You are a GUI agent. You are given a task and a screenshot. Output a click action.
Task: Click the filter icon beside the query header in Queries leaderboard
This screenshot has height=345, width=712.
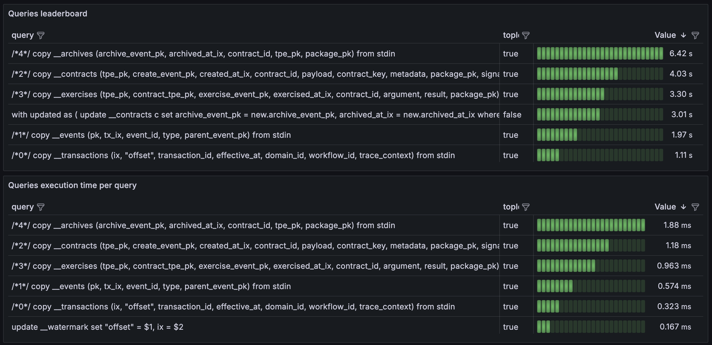(x=41, y=36)
